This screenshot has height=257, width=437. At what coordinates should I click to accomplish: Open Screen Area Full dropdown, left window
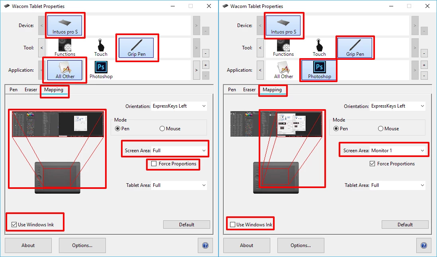[x=179, y=150]
